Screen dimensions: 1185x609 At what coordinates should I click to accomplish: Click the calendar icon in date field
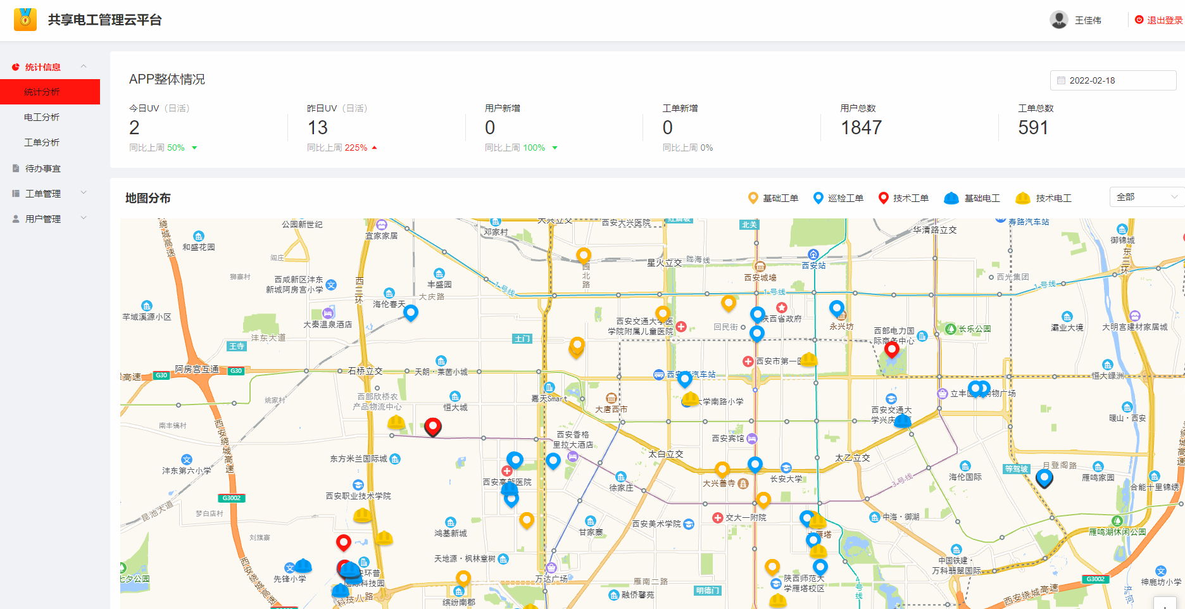pos(1062,80)
